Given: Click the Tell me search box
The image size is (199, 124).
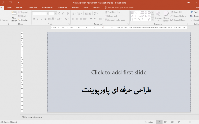Looking at the screenshot, I should click(120, 7).
